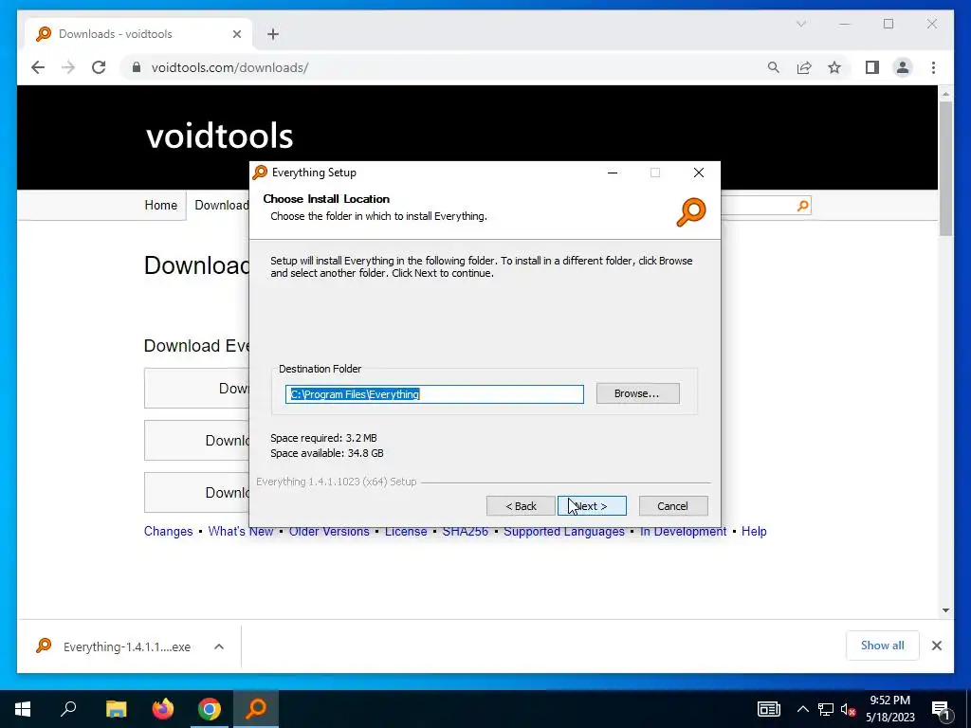
Task: Launch Firefox from the taskbar
Action: point(163,708)
